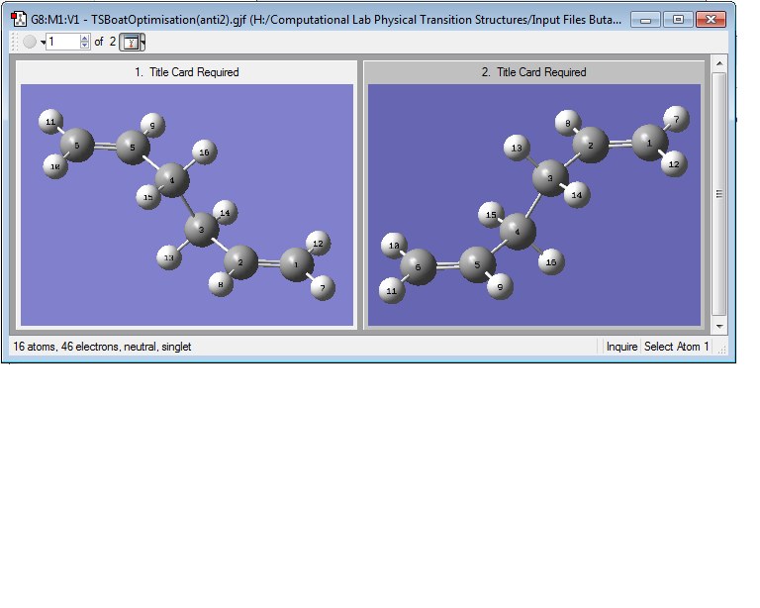Minimize the GaussView molecule window
The width and height of the screenshot is (760, 608).
pyautogui.click(x=645, y=20)
